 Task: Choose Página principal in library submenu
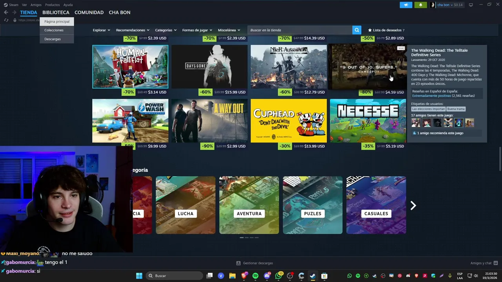tap(57, 22)
